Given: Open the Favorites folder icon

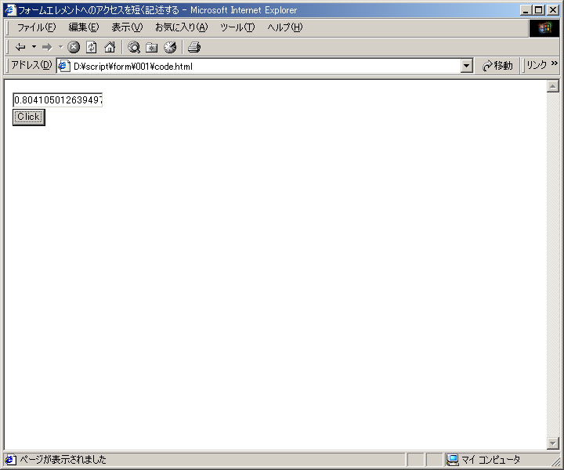Looking at the screenshot, I should click(x=152, y=47).
